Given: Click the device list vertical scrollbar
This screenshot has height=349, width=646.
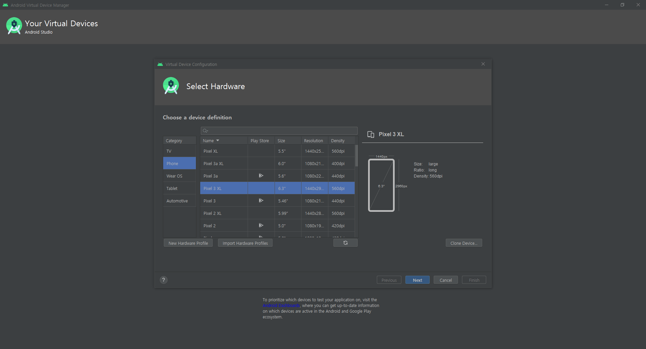Looking at the screenshot, I should click(357, 156).
